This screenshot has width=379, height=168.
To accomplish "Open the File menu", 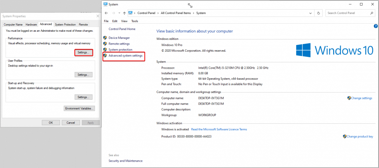I will (106, 21).
